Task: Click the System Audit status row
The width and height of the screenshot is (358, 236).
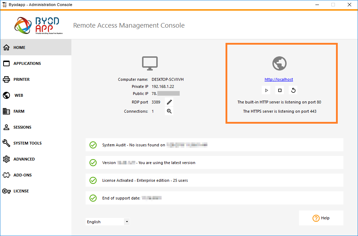Action: coord(215,145)
